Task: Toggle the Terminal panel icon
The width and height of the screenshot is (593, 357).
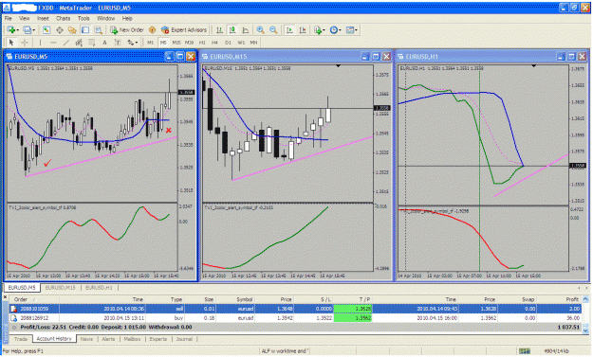Action: point(85,29)
